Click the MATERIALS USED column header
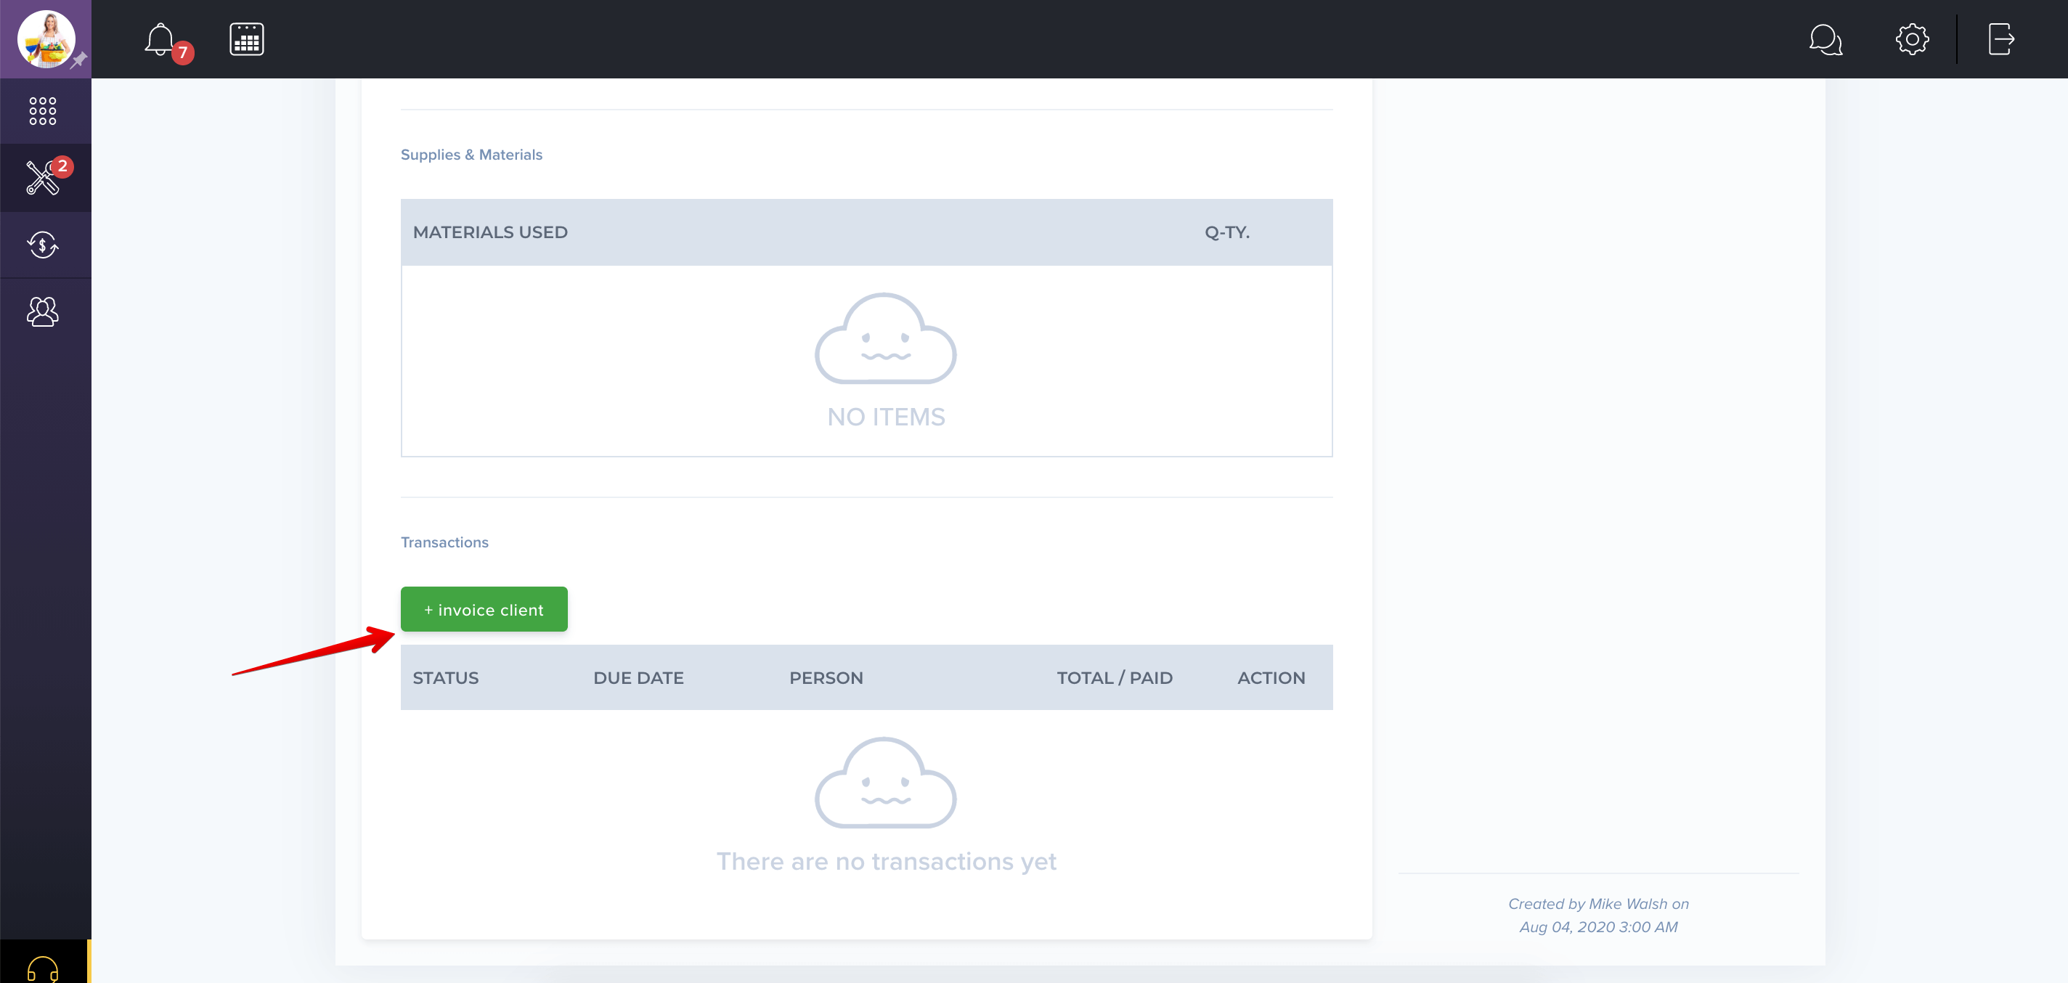2068x983 pixels. click(x=489, y=232)
